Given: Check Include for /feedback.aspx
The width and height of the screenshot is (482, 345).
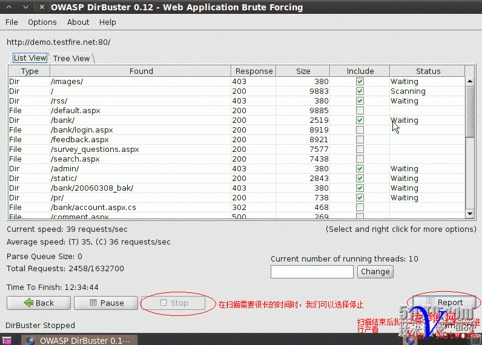Looking at the screenshot, I should [360, 139].
